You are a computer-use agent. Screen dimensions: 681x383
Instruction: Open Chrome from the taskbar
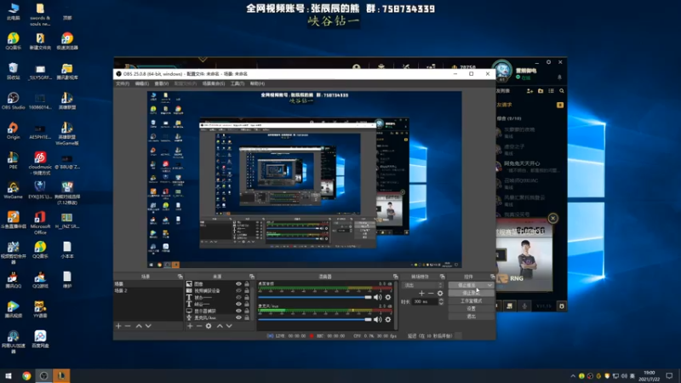[x=26, y=375]
